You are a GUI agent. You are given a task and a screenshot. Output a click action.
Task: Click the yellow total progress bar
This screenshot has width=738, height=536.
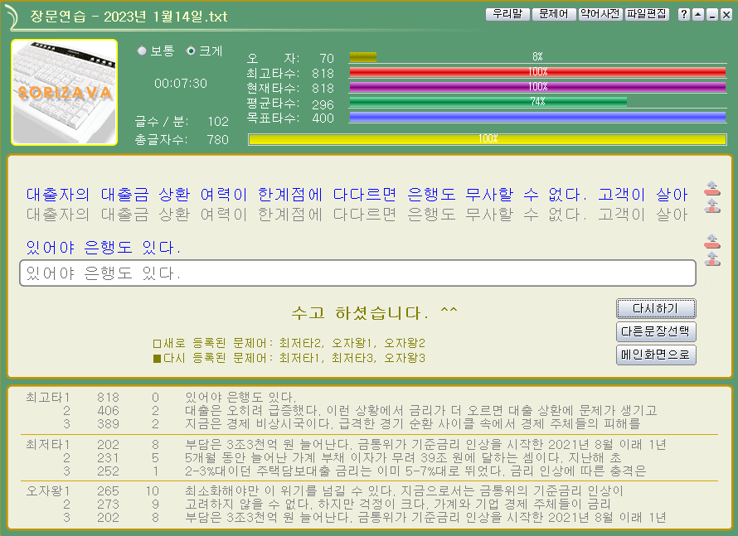487,139
